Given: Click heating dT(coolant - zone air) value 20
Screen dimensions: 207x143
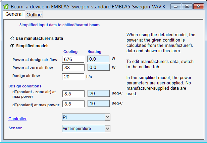Looking at the screenshot, I should pyautogui.click(x=99, y=93).
